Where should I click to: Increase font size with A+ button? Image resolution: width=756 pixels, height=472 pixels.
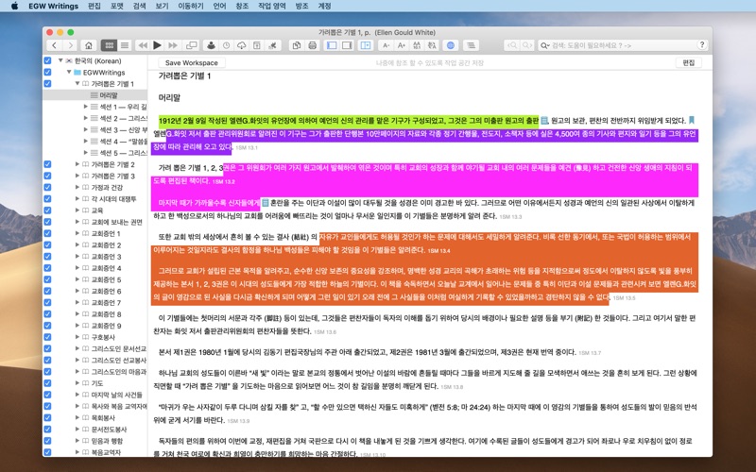(401, 45)
